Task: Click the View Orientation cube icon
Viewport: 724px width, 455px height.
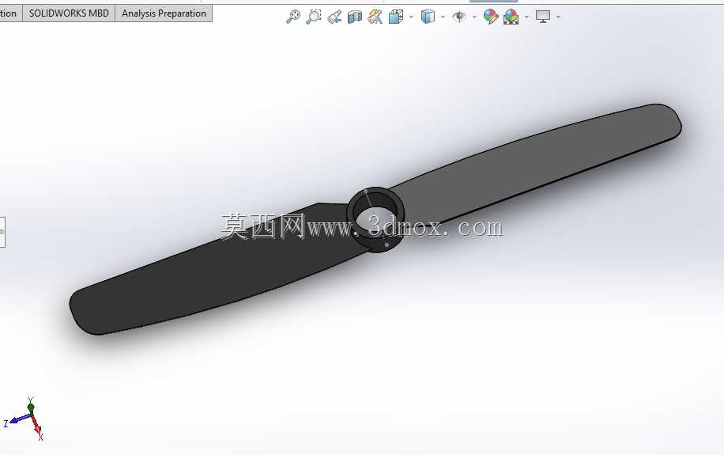Action: (396, 17)
